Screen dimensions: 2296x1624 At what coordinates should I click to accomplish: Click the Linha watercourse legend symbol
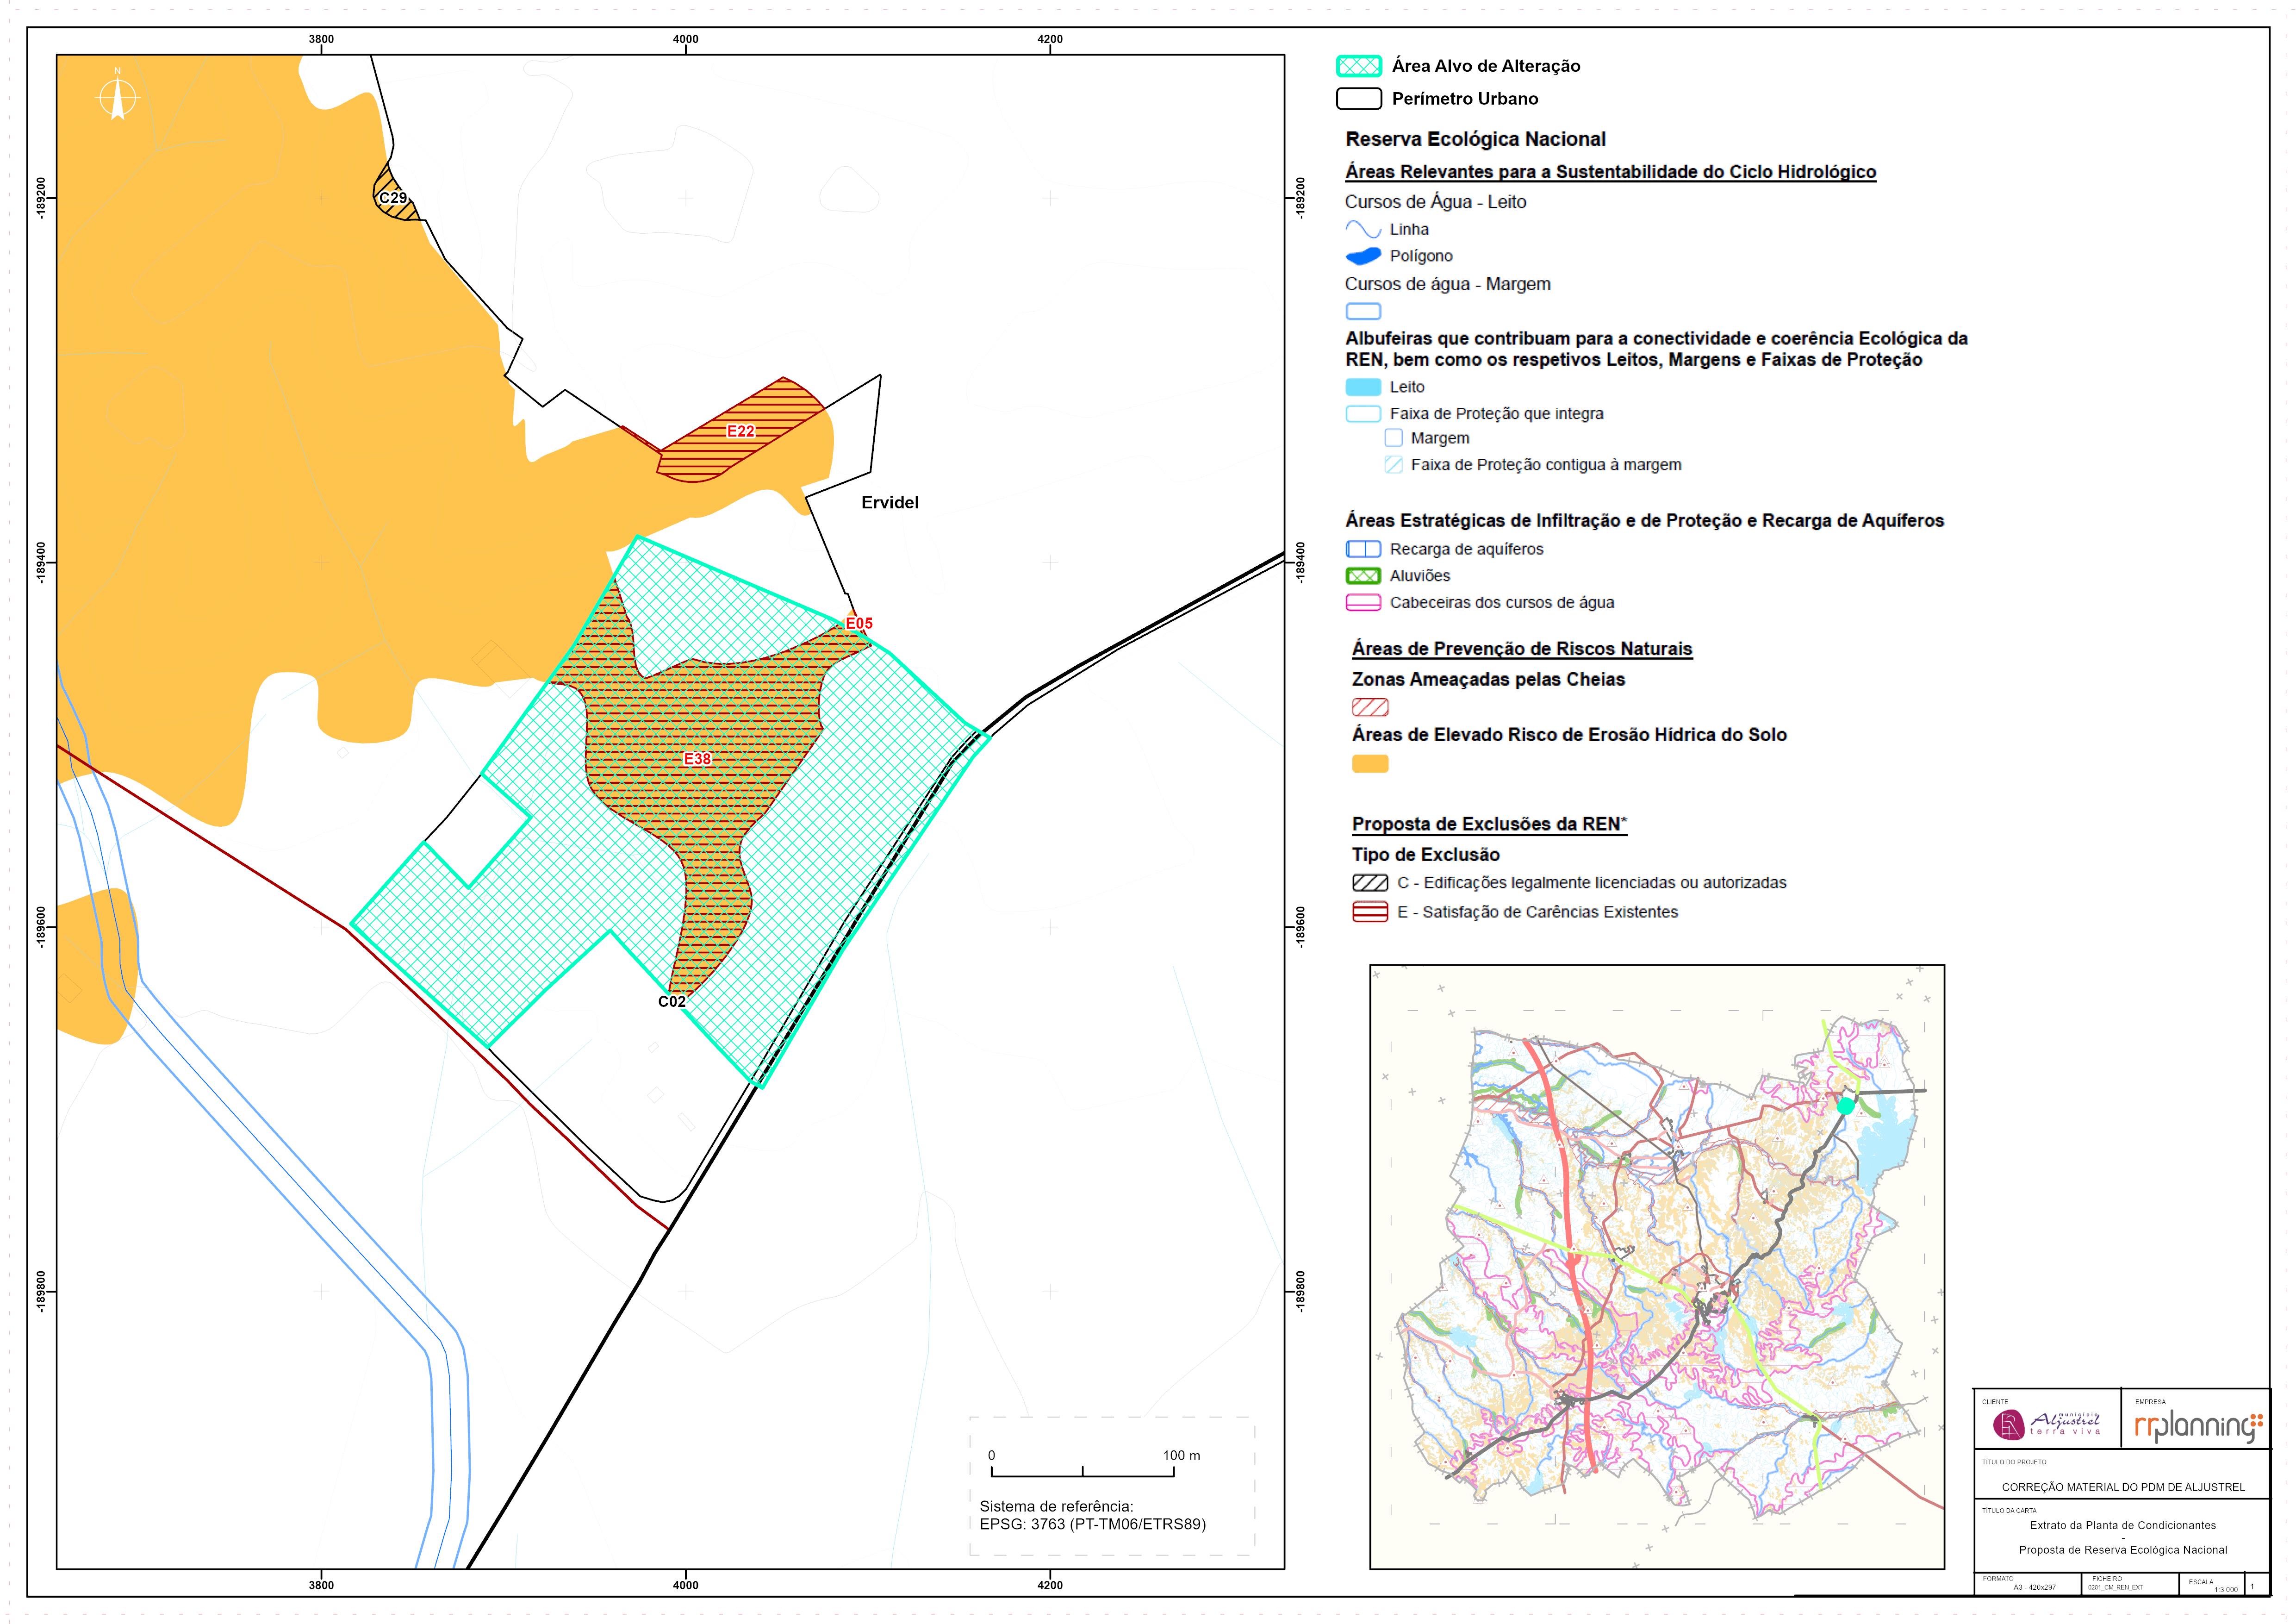(x=1363, y=230)
